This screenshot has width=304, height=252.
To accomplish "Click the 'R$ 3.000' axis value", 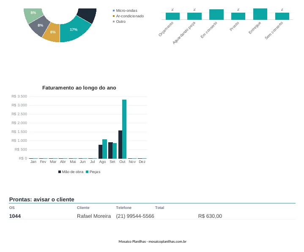I will (19, 105).
